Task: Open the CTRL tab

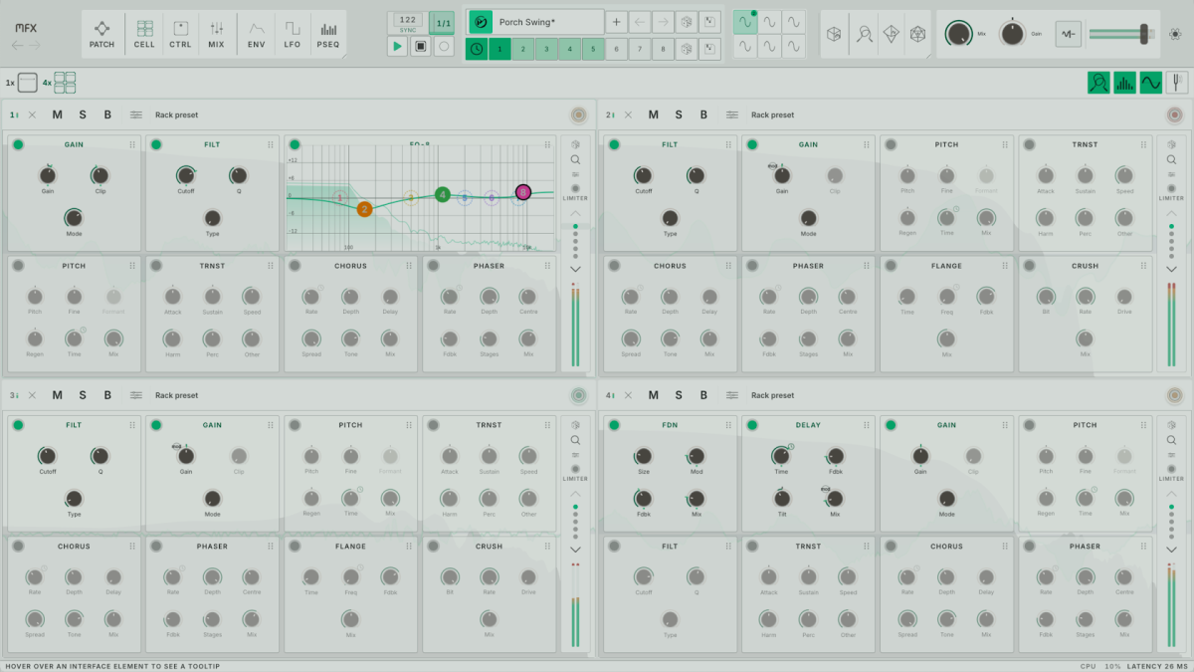Action: pyautogui.click(x=180, y=34)
